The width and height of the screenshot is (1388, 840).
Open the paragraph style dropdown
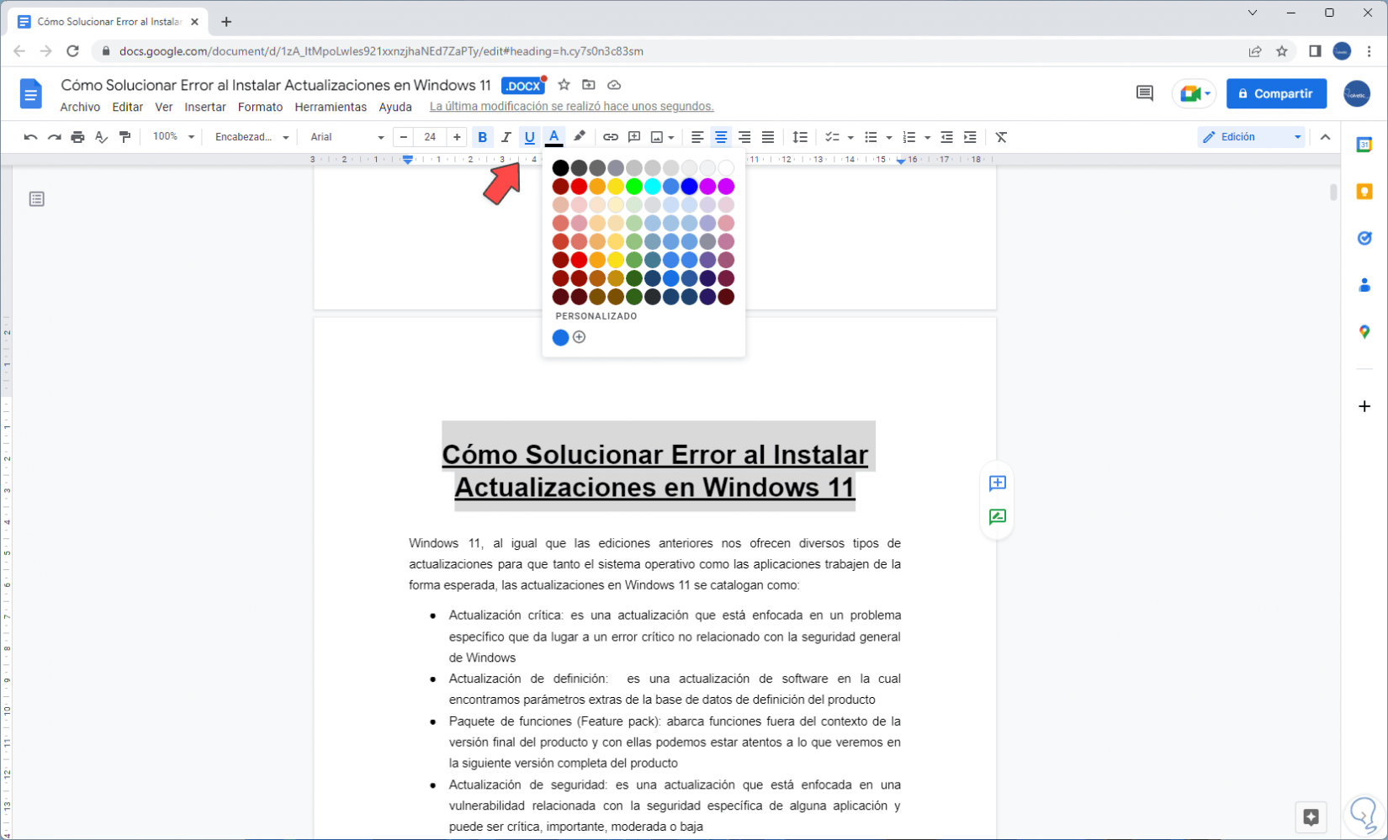252,137
